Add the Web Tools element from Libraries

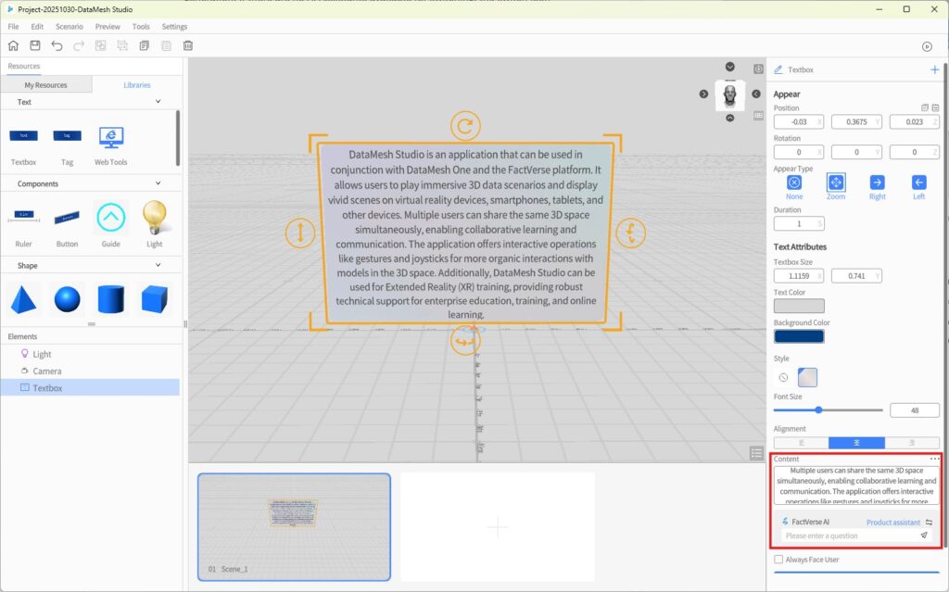point(111,138)
